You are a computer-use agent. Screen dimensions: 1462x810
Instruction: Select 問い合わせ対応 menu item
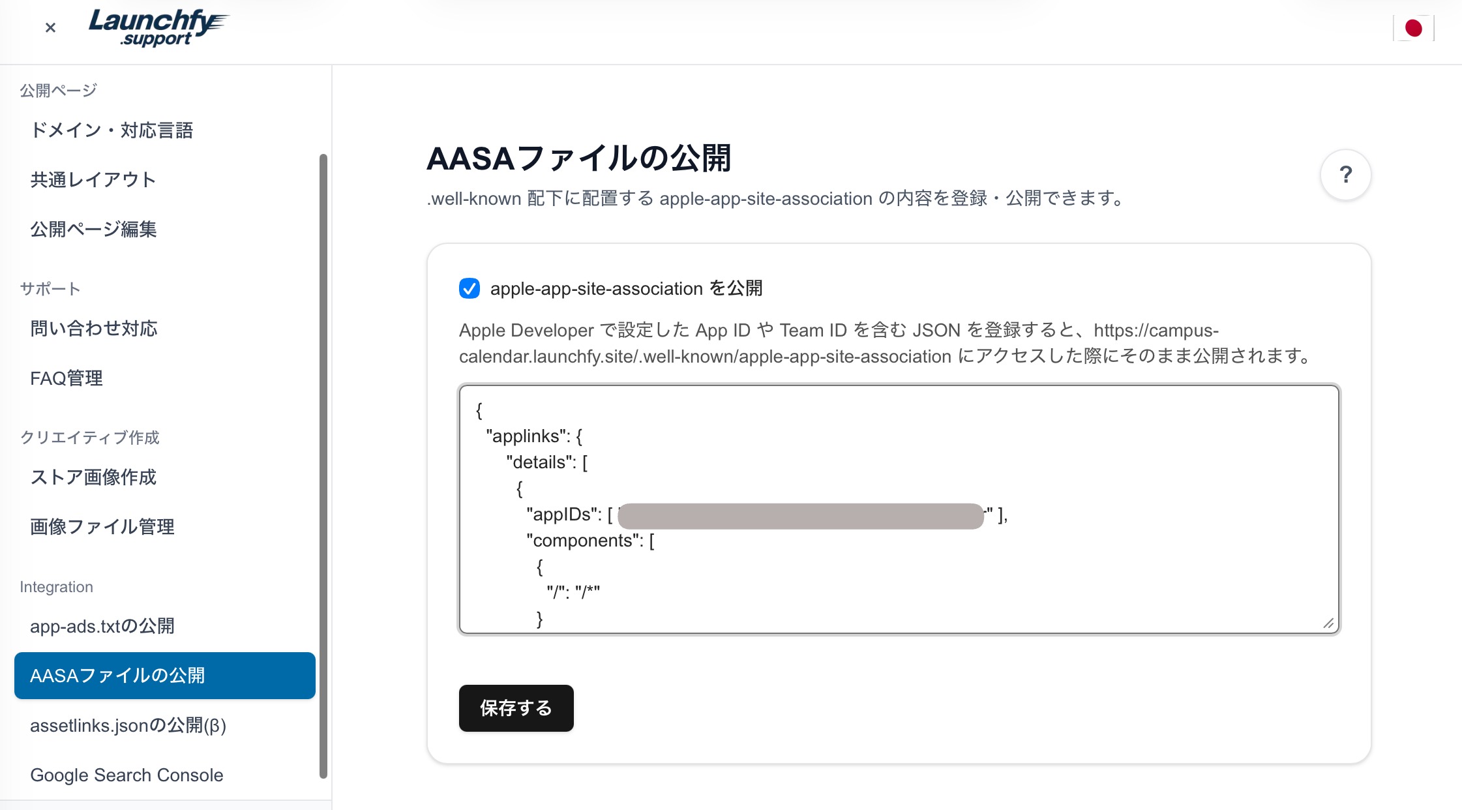tap(94, 329)
